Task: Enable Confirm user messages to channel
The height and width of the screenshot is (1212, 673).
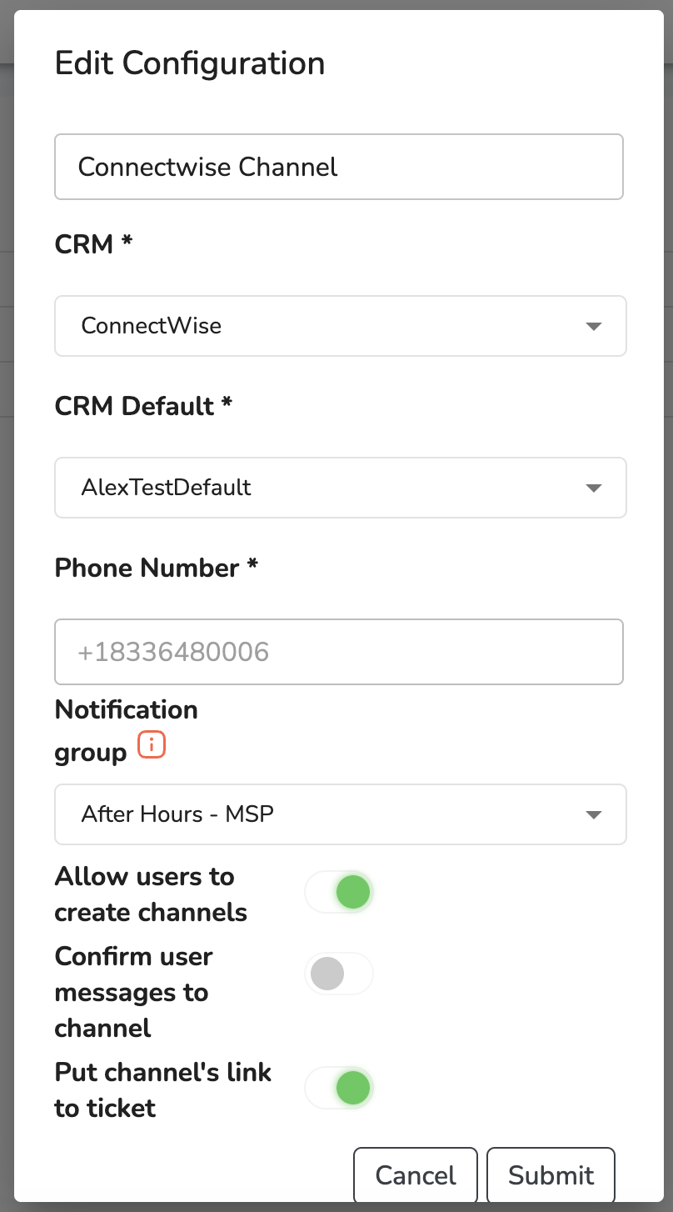Action: [x=339, y=974]
